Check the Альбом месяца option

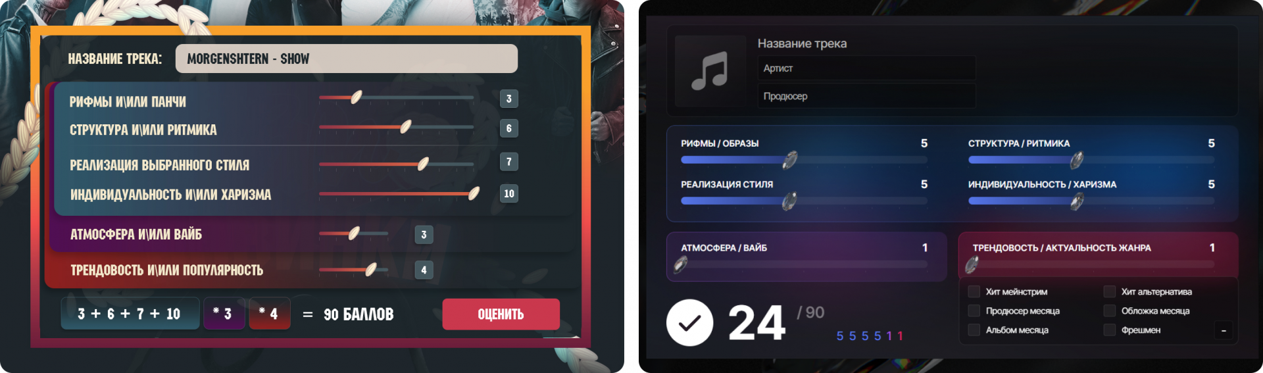[x=974, y=330]
